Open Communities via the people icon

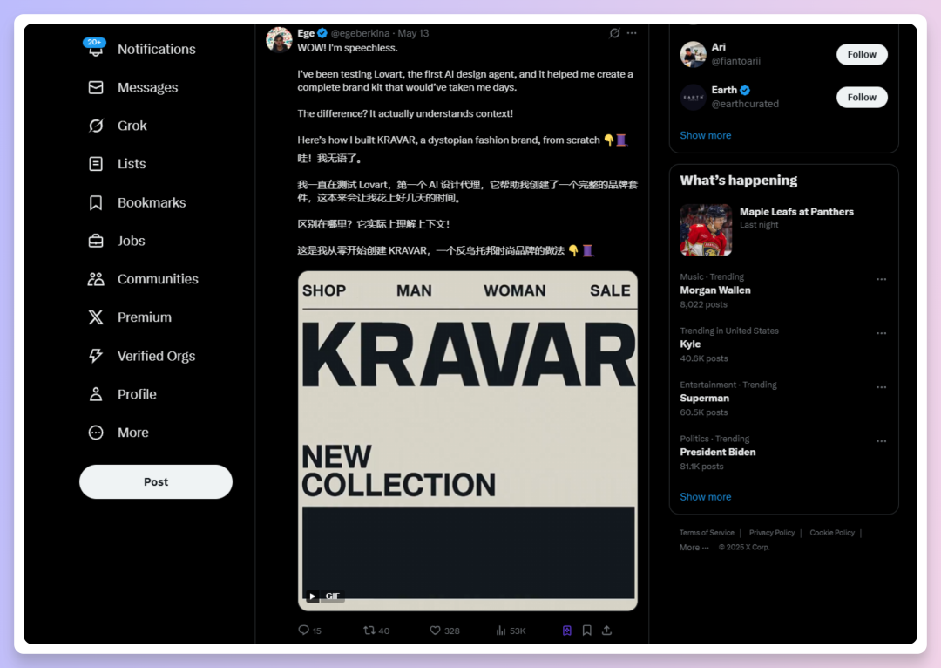tap(96, 279)
